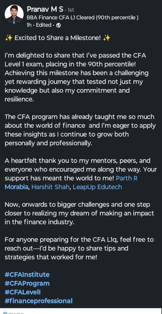Open the #financeprofessional hashtag
The height and width of the screenshot is (314, 162).
39,301
